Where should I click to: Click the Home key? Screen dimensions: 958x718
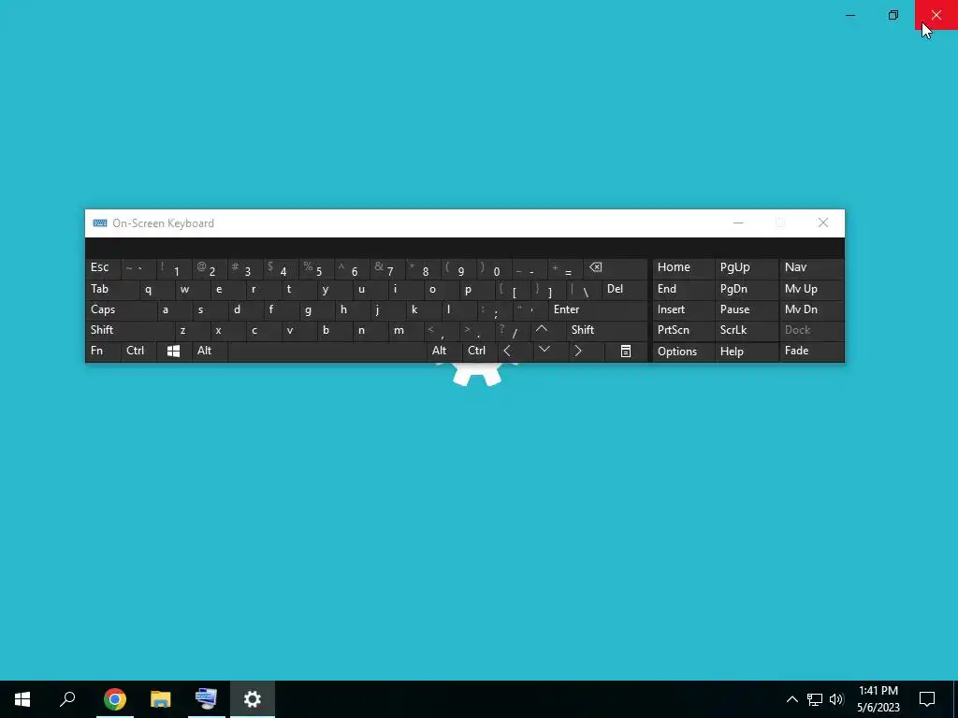coord(684,267)
